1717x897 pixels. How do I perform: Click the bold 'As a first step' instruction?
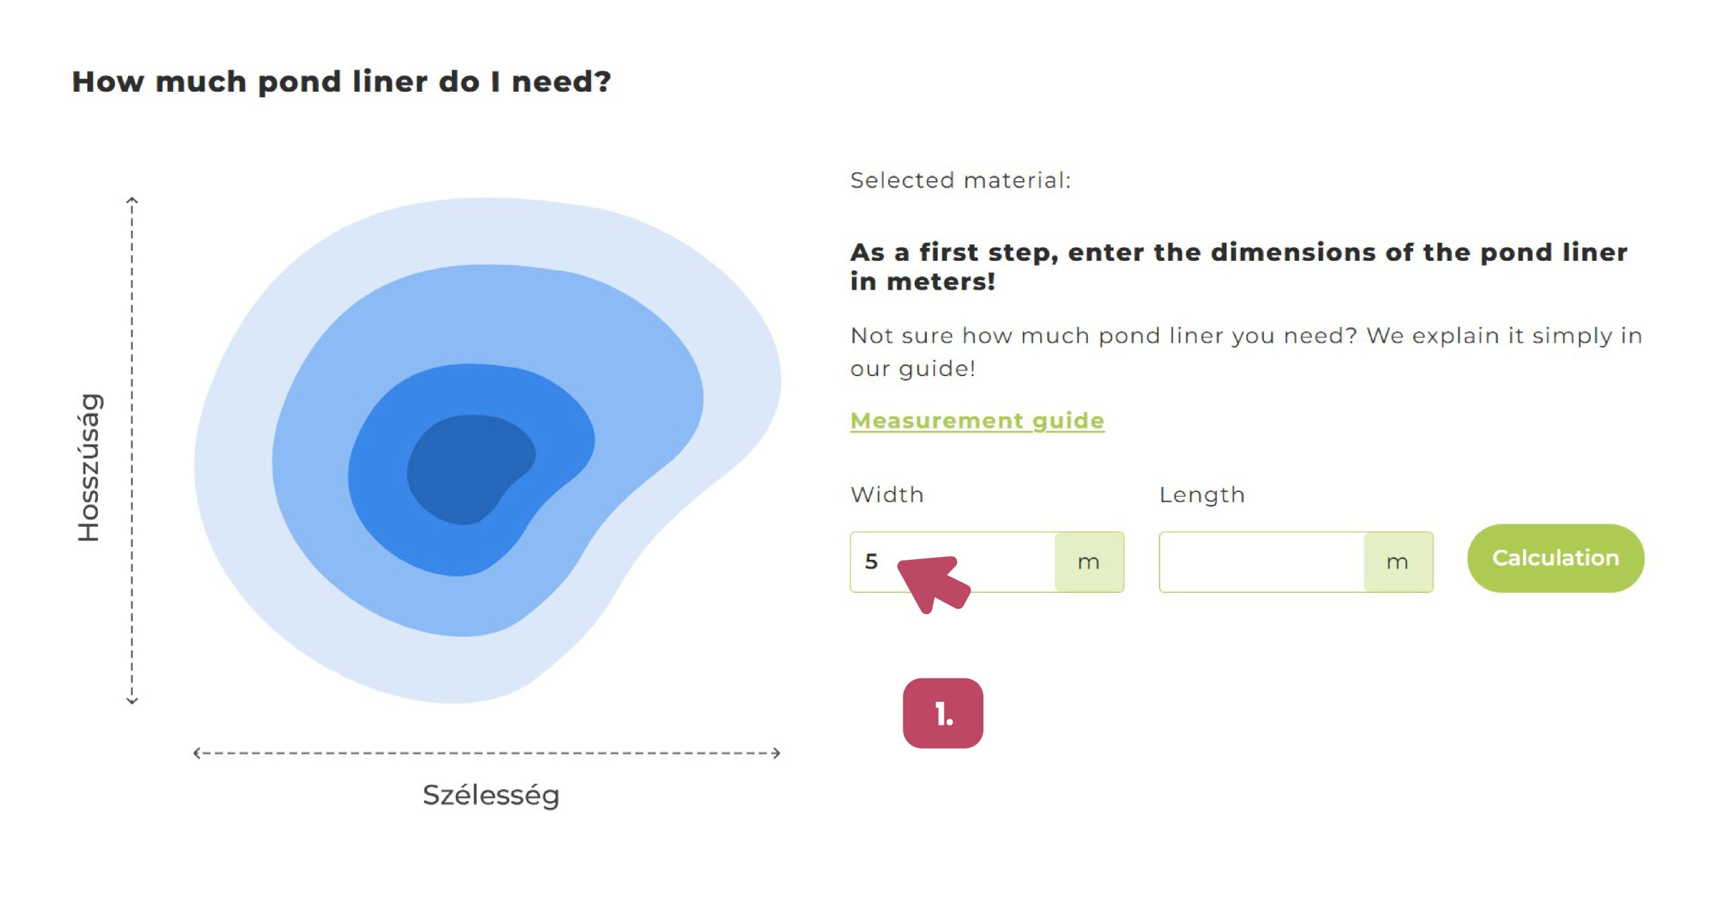pyautogui.click(x=1238, y=266)
